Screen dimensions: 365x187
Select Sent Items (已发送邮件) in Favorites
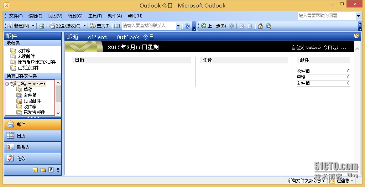(25, 68)
